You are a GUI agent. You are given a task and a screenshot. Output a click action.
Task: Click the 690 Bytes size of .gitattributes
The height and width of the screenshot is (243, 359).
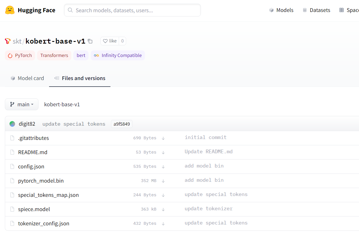click(145, 138)
